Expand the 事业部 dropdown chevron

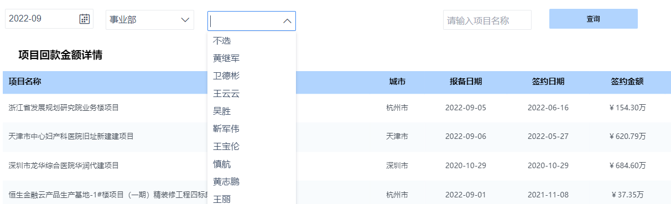[185, 20]
